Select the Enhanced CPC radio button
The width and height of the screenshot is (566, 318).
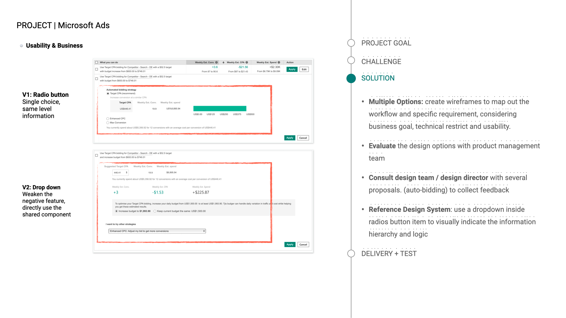tap(108, 119)
